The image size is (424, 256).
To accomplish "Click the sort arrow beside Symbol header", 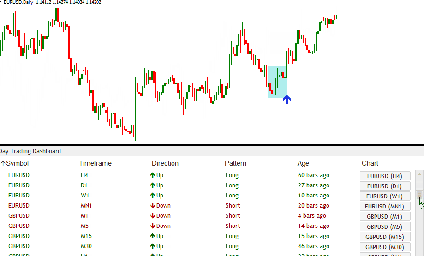I will click(x=3, y=163).
